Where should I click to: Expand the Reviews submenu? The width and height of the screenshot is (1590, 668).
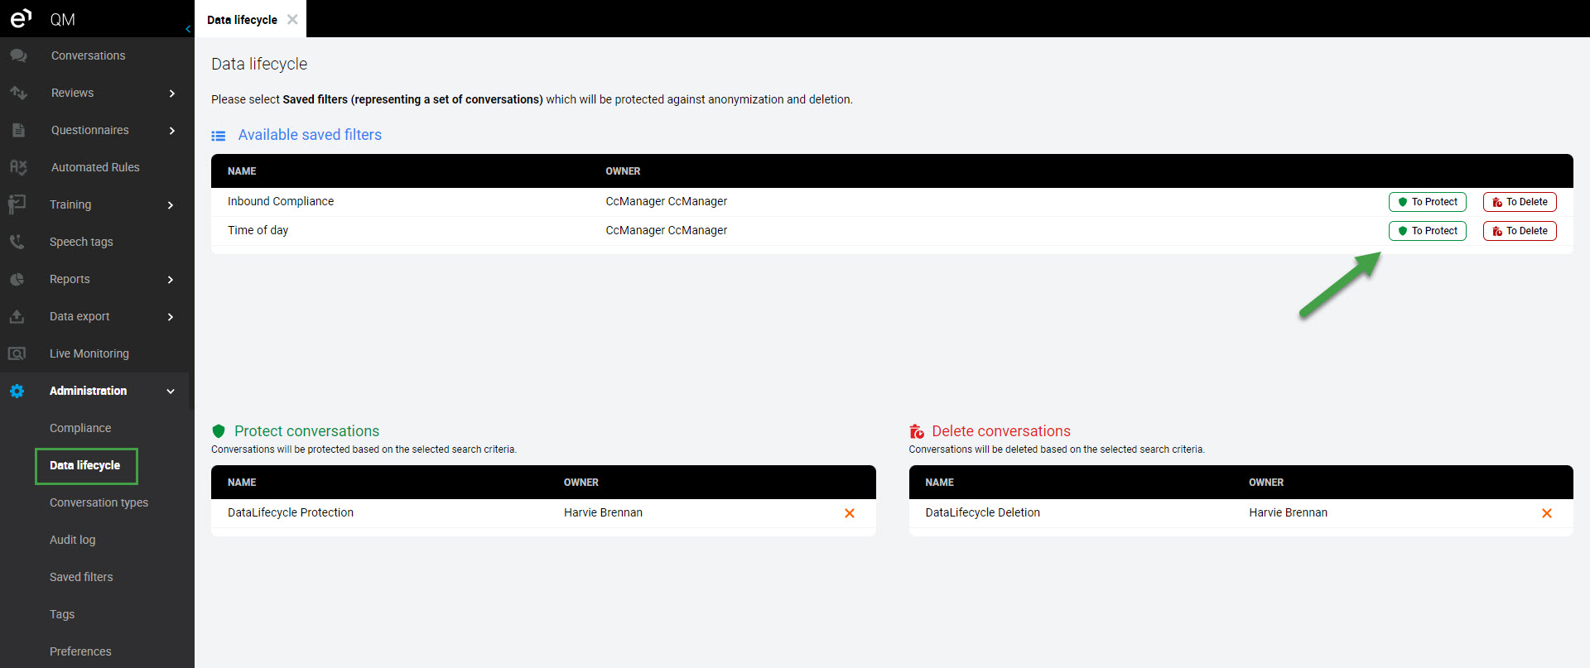[171, 94]
